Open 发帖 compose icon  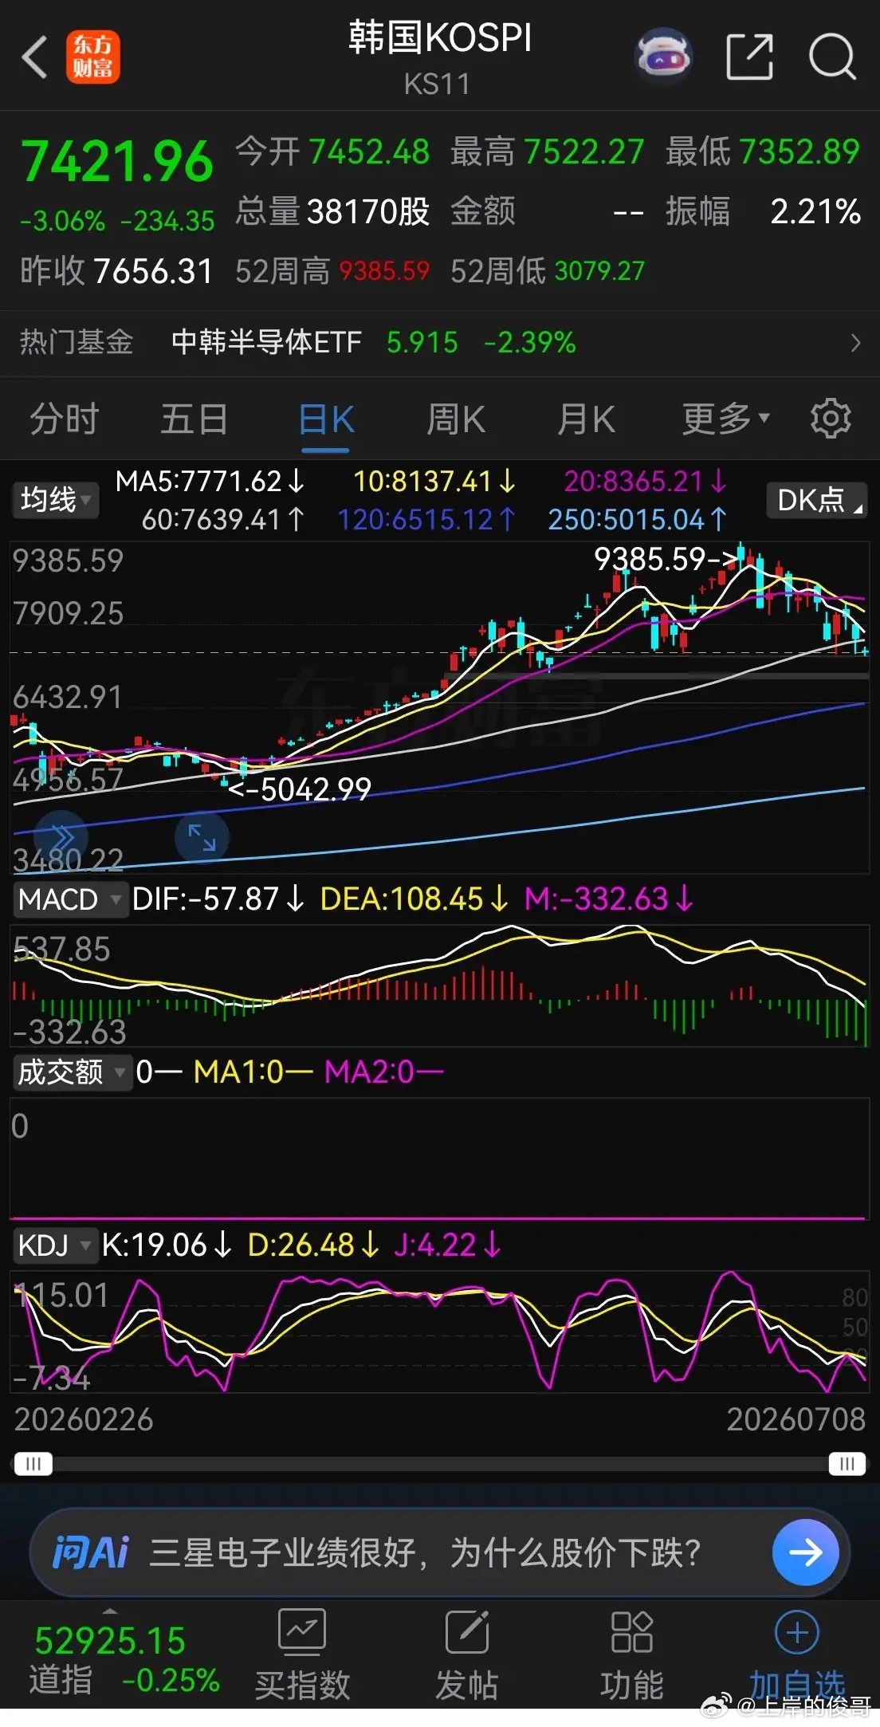click(466, 1631)
